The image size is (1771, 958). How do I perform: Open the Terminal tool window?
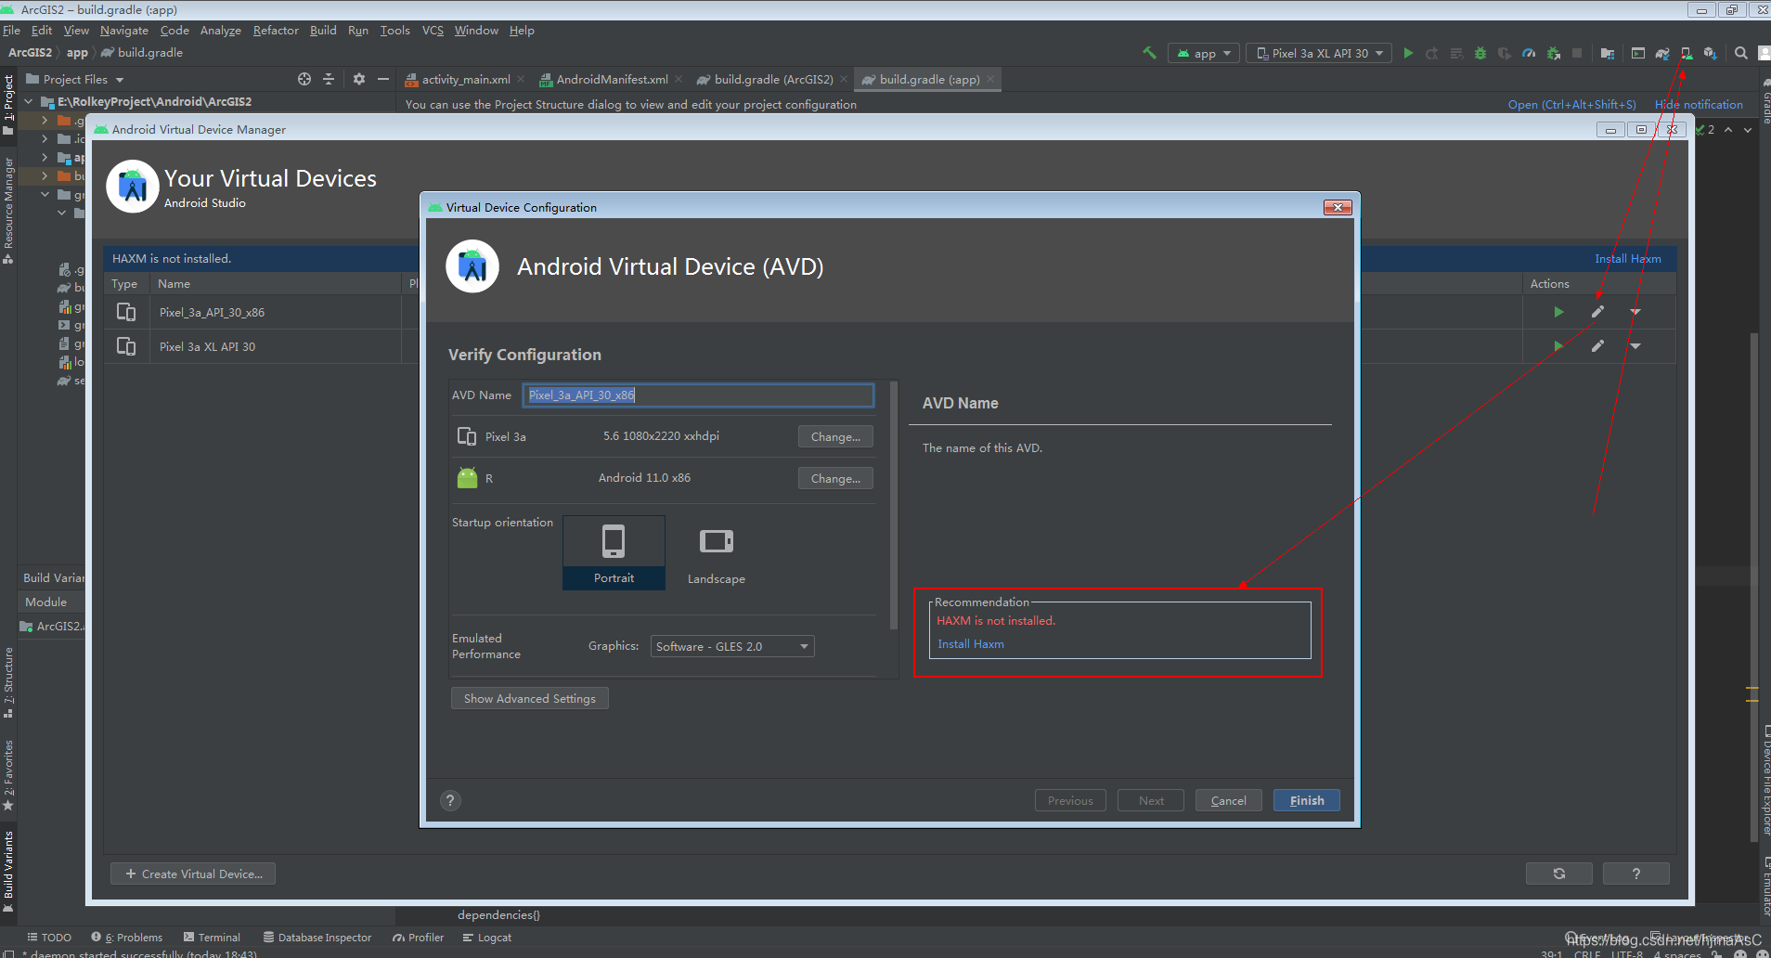pyautogui.click(x=212, y=938)
